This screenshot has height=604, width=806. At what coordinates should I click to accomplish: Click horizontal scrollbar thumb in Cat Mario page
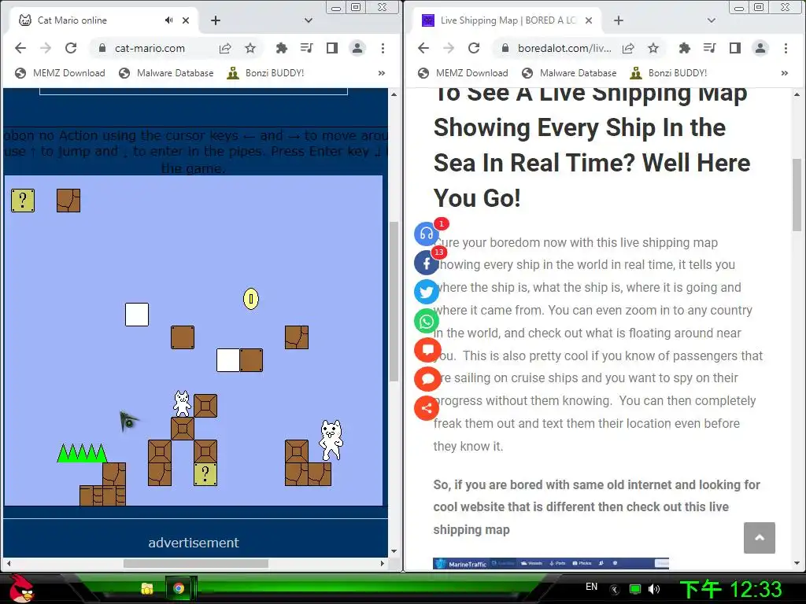click(196, 563)
